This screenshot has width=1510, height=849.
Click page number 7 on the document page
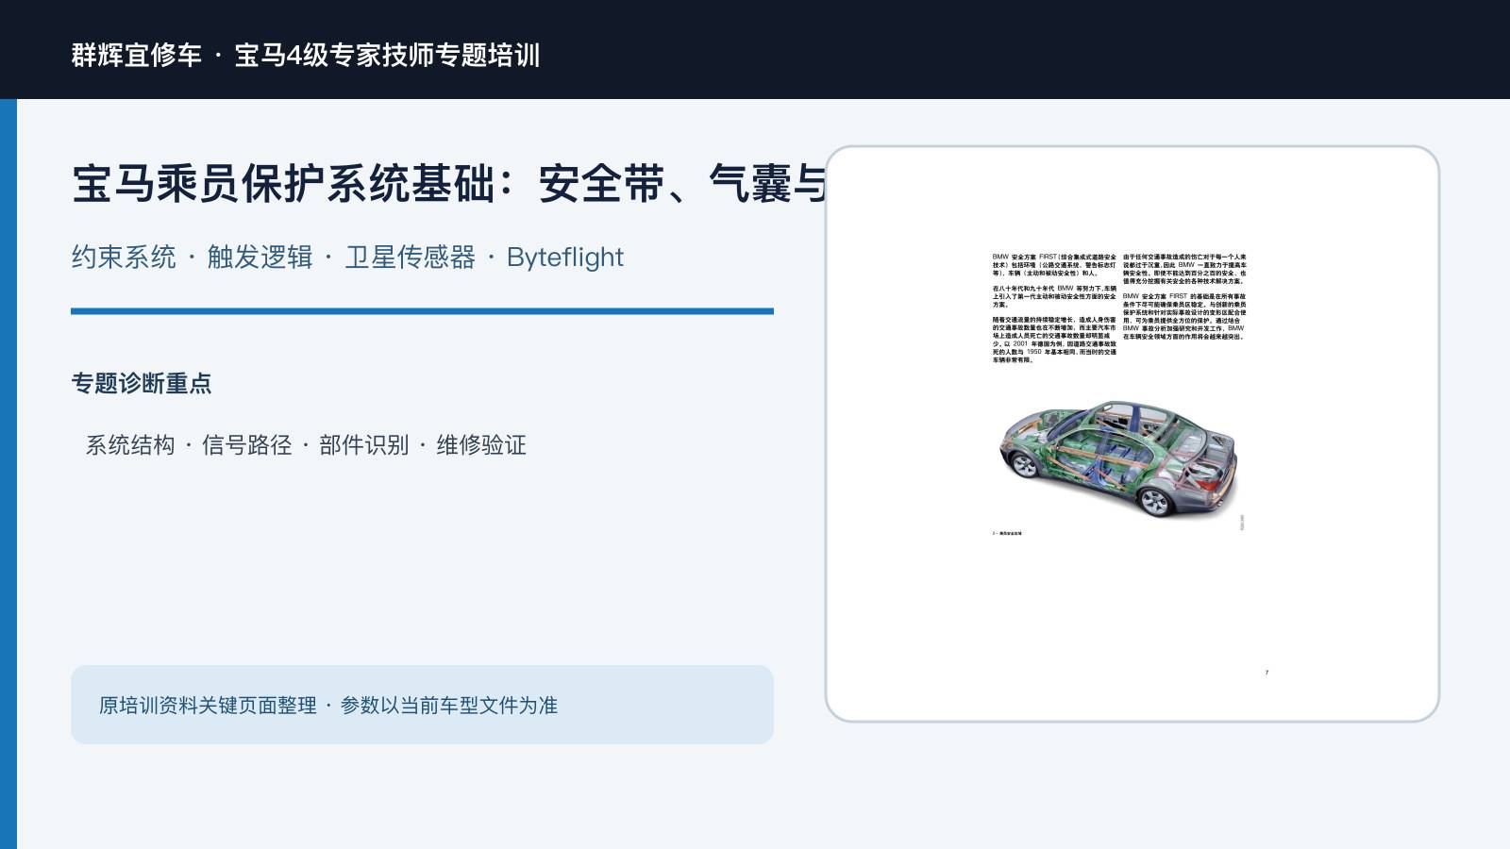1267,673
